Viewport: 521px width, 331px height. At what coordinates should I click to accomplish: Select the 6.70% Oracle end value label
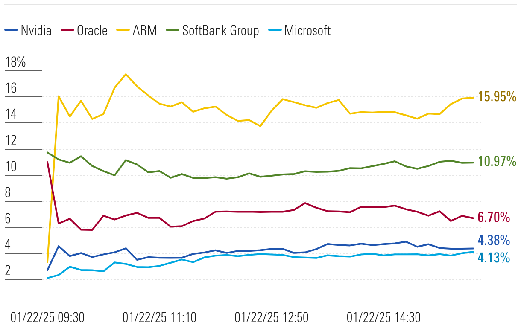494,218
